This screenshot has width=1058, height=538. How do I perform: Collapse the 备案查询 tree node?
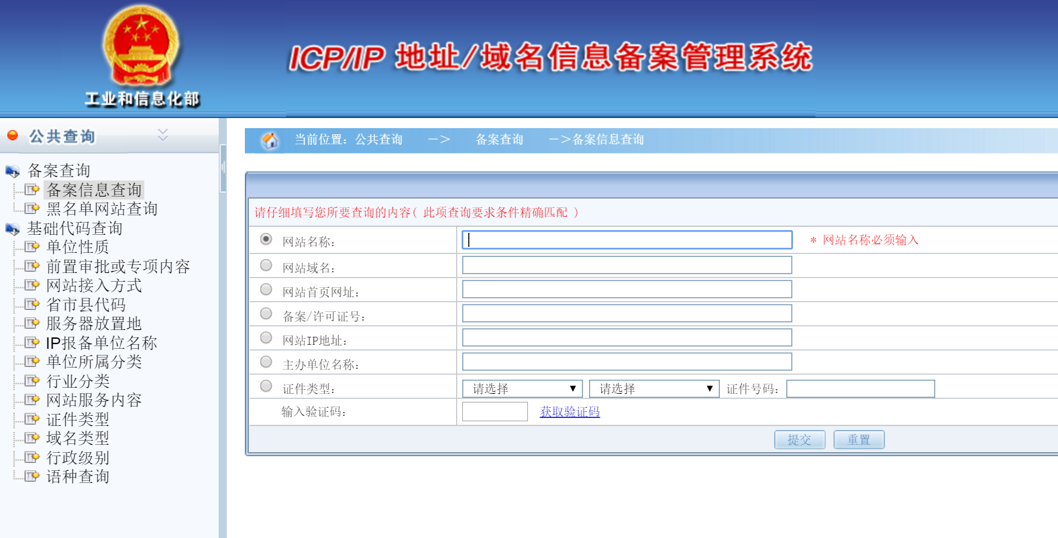point(58,171)
